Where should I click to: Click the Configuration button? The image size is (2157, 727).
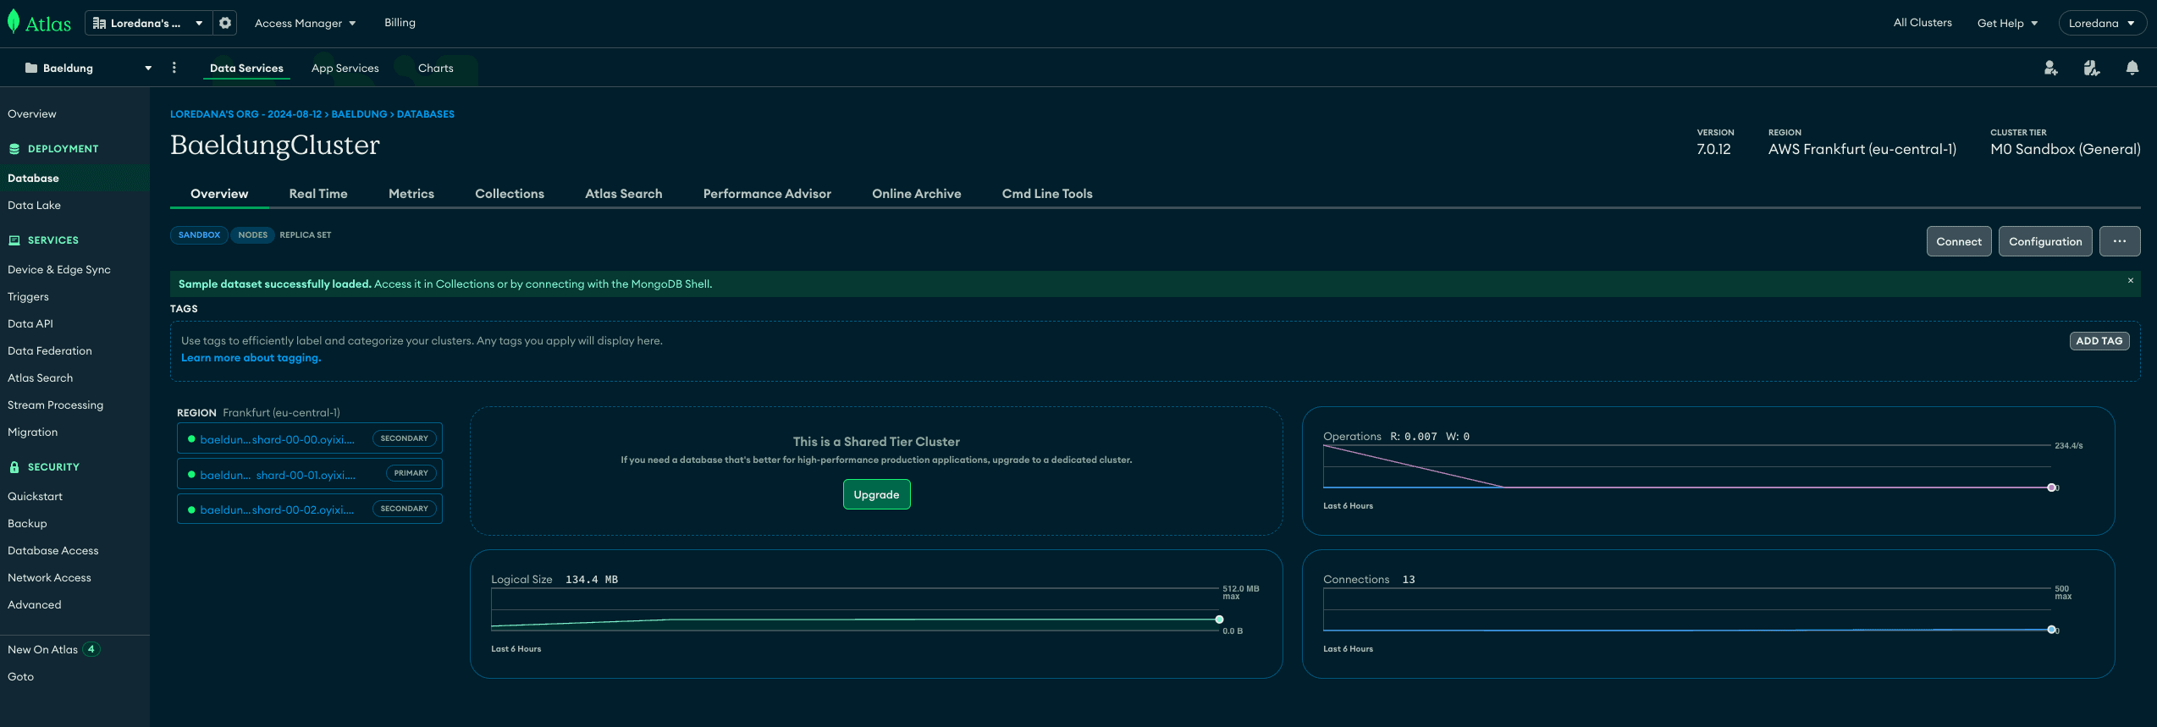(x=2045, y=241)
